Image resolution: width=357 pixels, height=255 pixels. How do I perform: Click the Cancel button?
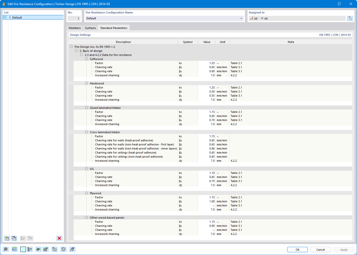[x=321, y=250]
